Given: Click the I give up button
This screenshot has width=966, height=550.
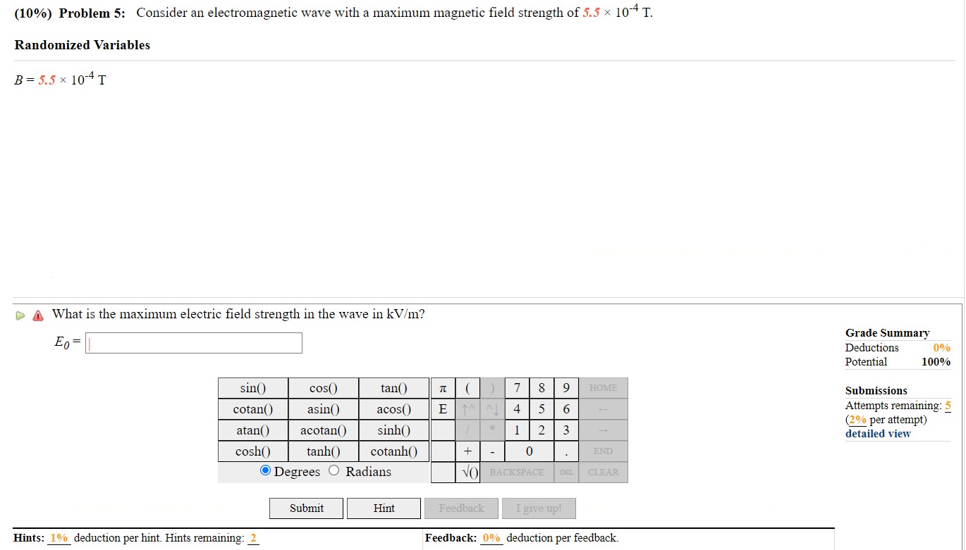Looking at the screenshot, I should (x=539, y=508).
